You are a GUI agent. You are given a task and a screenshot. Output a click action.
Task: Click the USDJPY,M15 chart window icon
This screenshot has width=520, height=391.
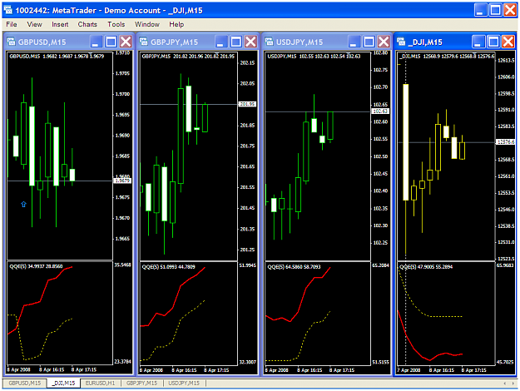269,42
